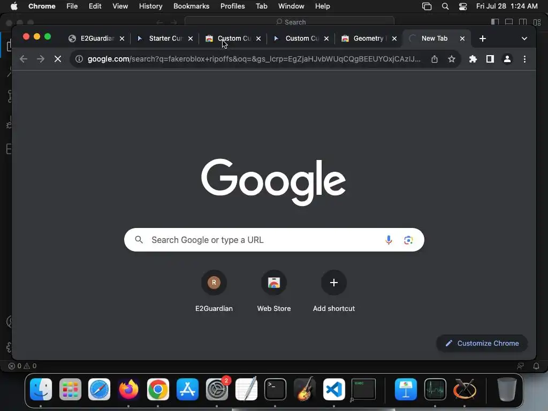
Task: Click VS Code errors and warnings status
Action: coord(22,366)
